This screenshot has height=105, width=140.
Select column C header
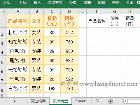(52, 11)
